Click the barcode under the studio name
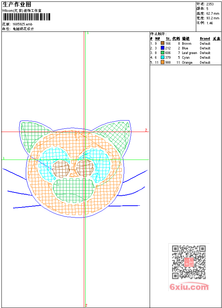Screen dimensions: 222x308 26,17
